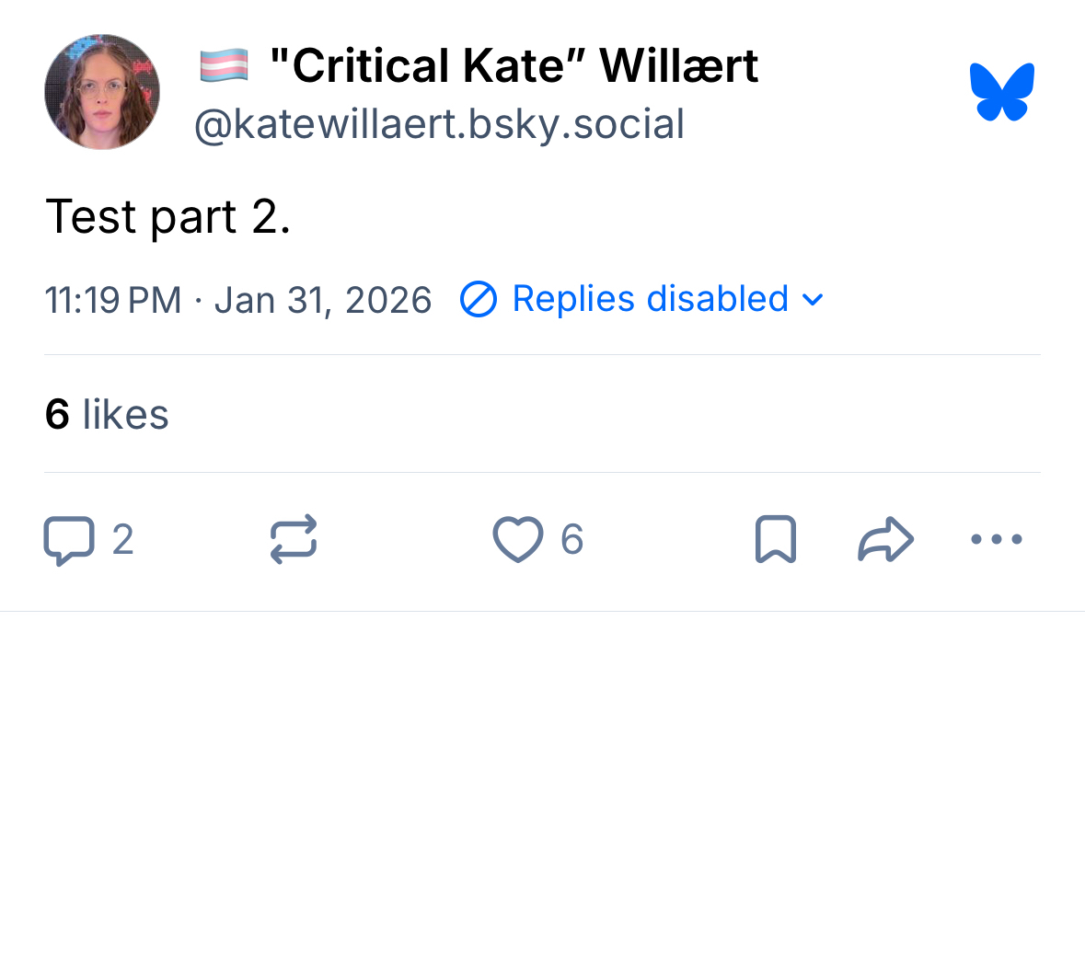Bookmark the post
Image resolution: width=1085 pixels, height=977 pixels.
coord(775,539)
